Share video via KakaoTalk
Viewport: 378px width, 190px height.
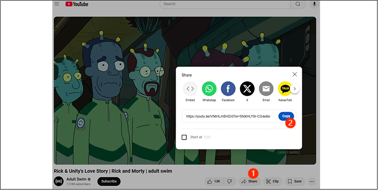[x=284, y=89]
